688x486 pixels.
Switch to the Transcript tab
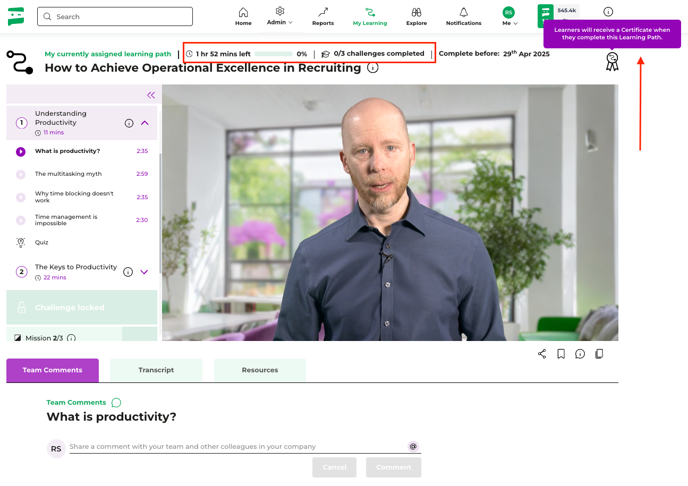tap(156, 370)
